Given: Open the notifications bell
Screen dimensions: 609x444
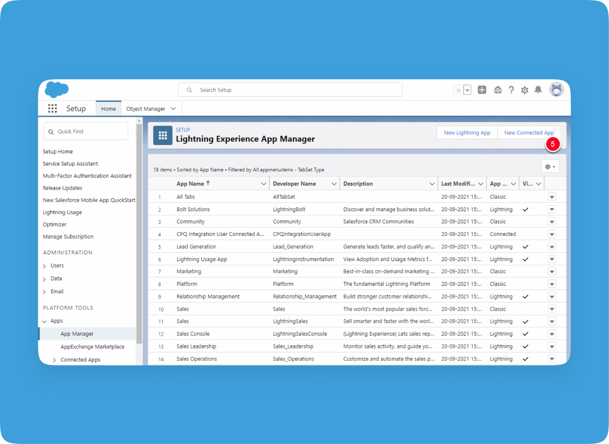Looking at the screenshot, I should (538, 90).
